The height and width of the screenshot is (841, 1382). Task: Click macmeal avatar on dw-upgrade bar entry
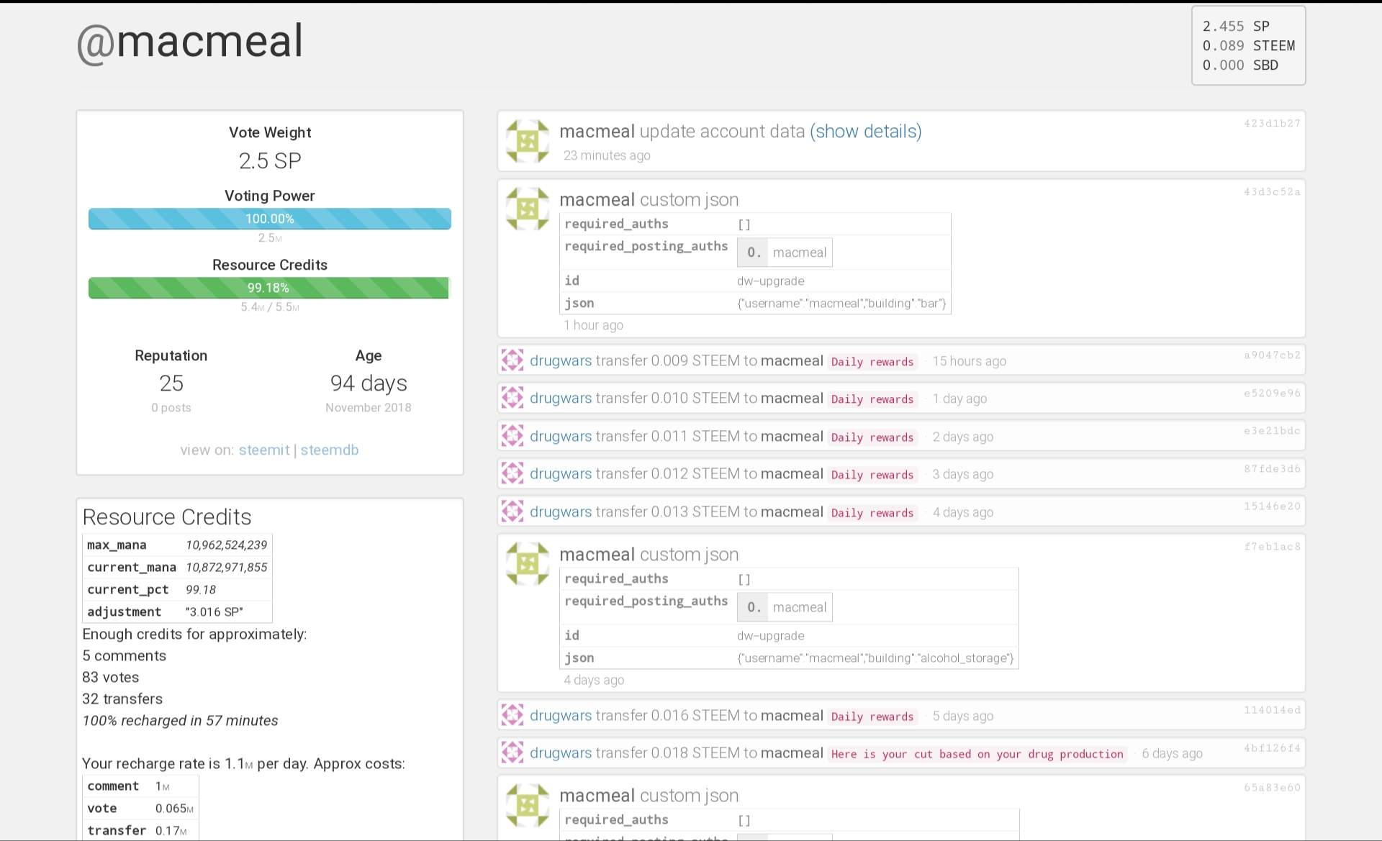[528, 209]
